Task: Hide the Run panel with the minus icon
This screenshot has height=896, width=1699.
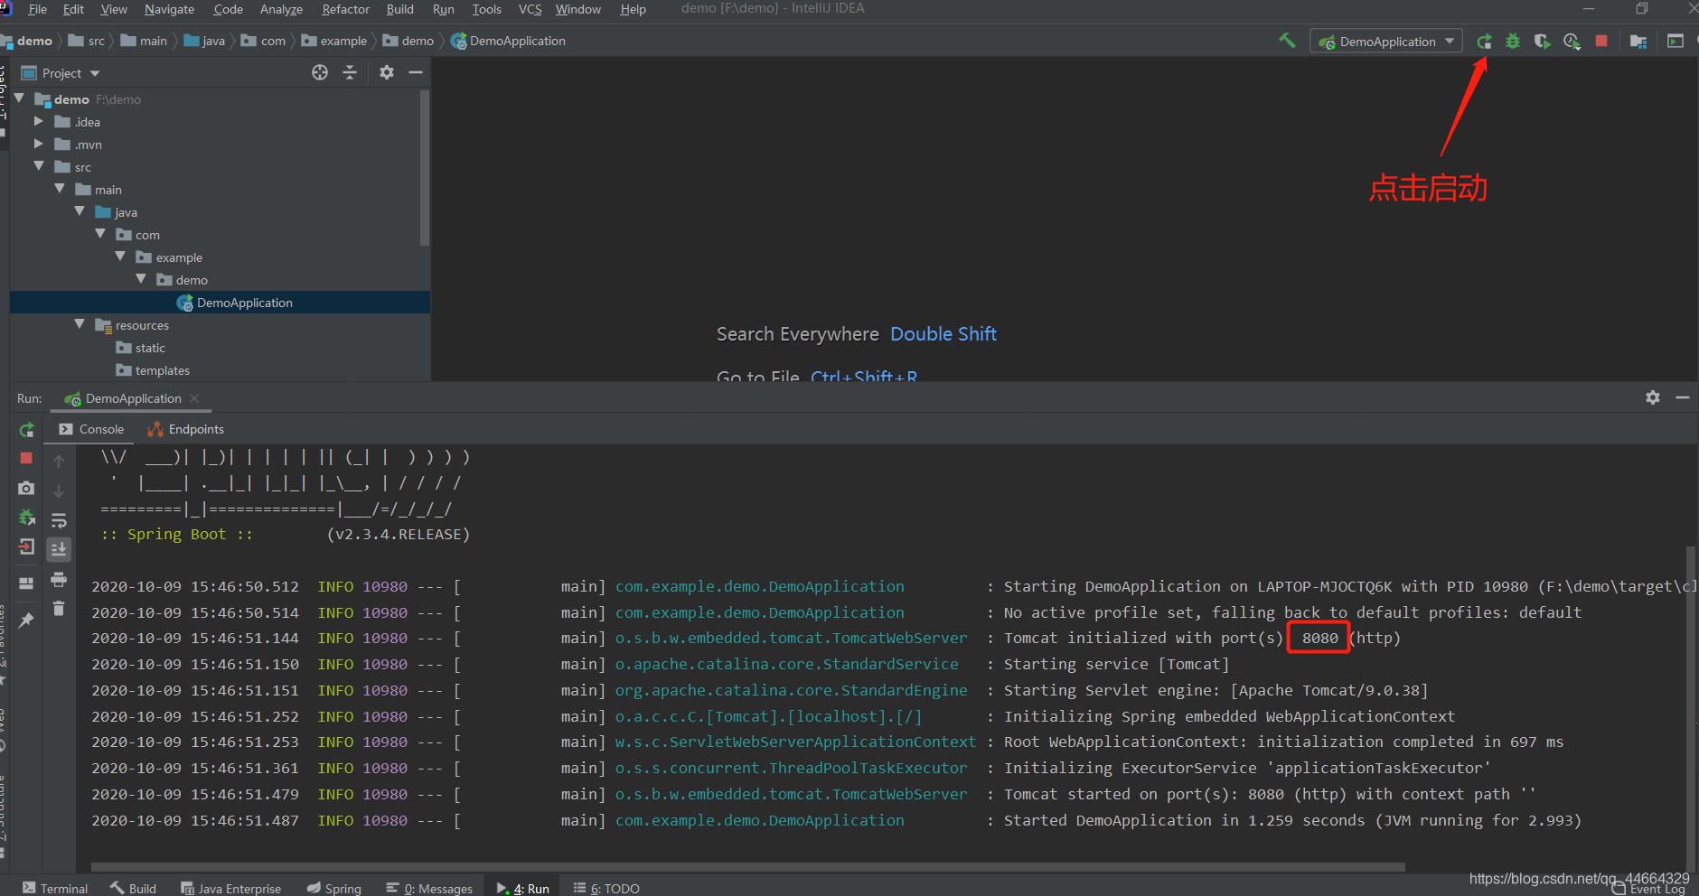Action: (x=1682, y=397)
